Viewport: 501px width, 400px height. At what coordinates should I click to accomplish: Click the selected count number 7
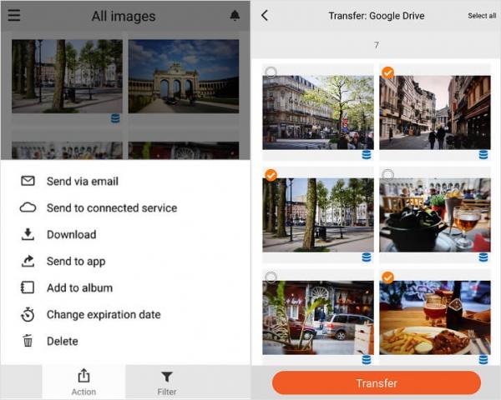377,45
